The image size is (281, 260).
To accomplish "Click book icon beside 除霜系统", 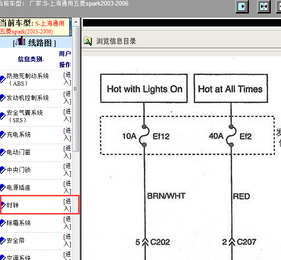I will (x=2, y=223).
